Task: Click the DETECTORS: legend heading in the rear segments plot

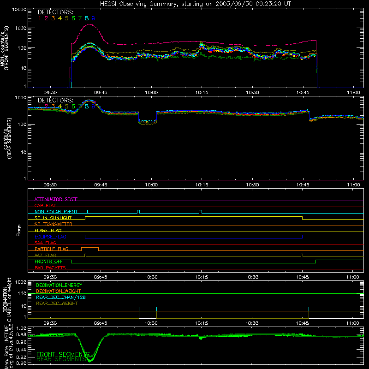Action: [56, 100]
